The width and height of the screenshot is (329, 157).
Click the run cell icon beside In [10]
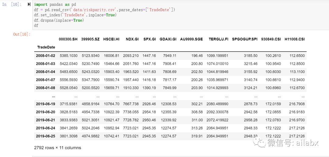click(29, 4)
